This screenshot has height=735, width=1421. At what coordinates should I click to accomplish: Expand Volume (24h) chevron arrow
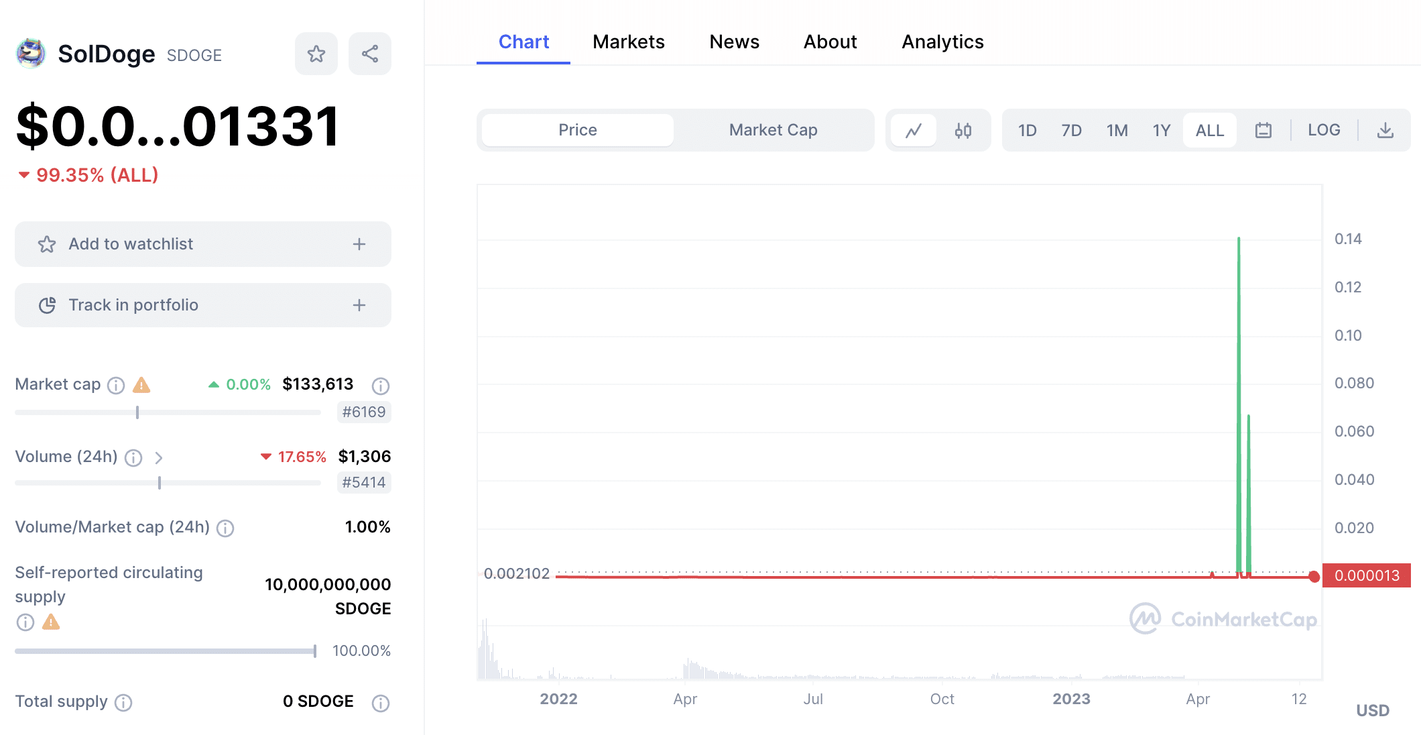(159, 457)
